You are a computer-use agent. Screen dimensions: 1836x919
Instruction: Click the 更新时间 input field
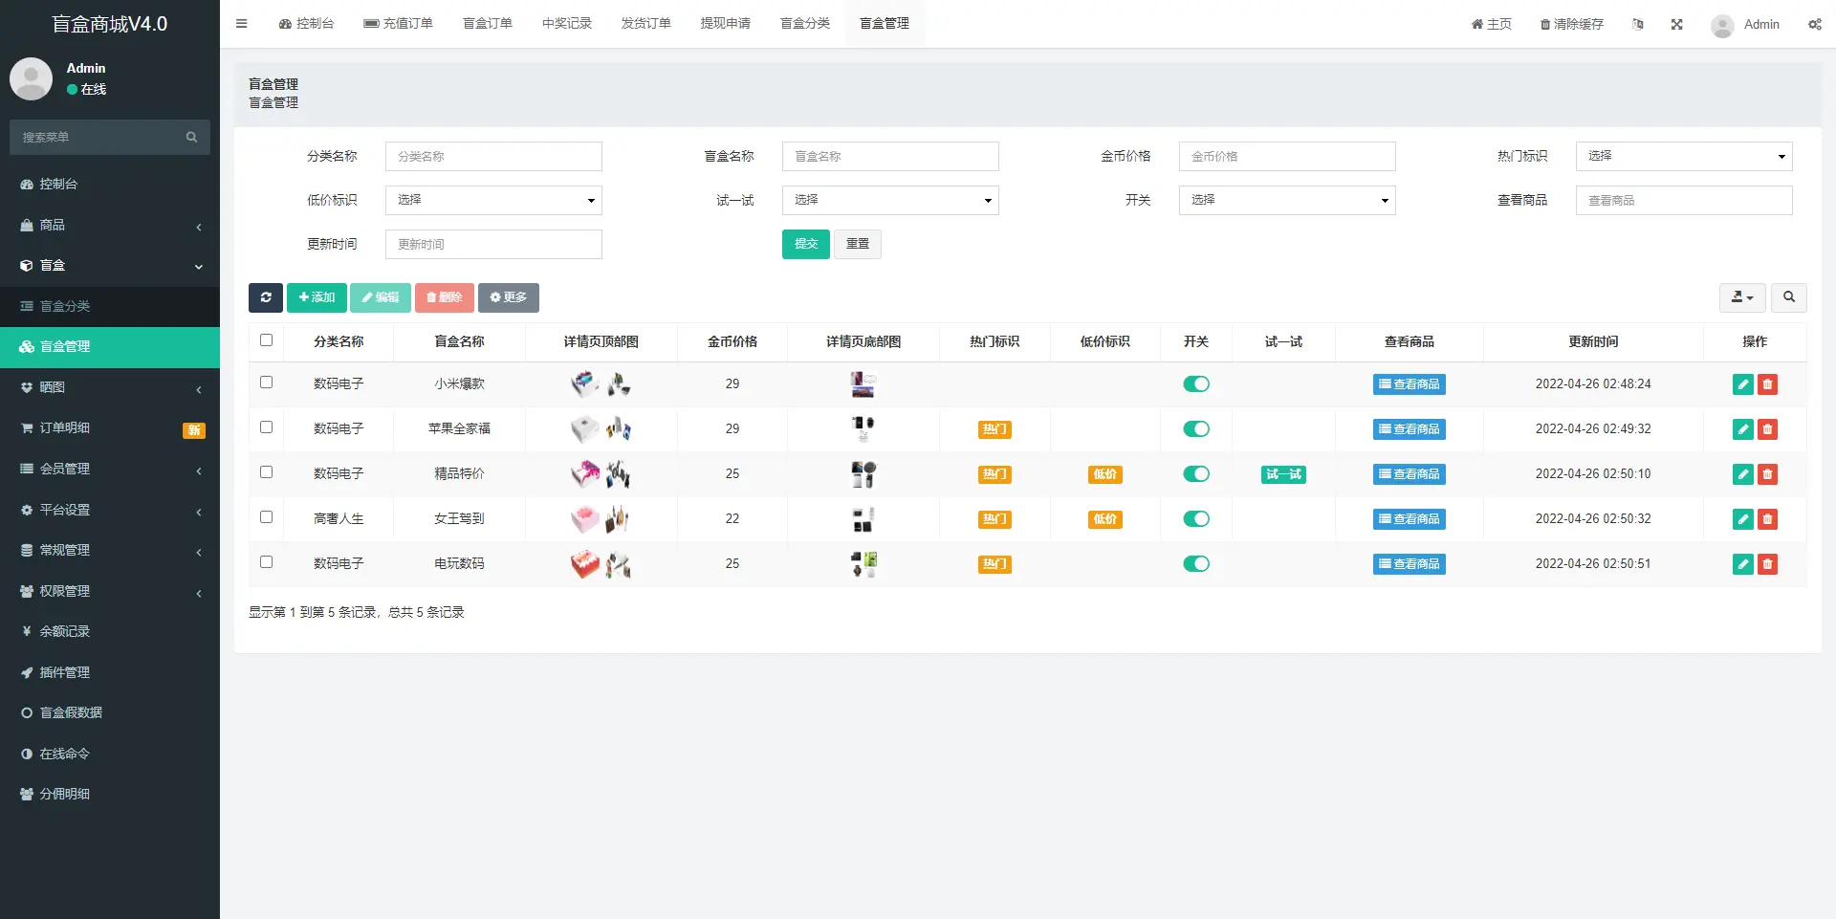[x=492, y=244]
